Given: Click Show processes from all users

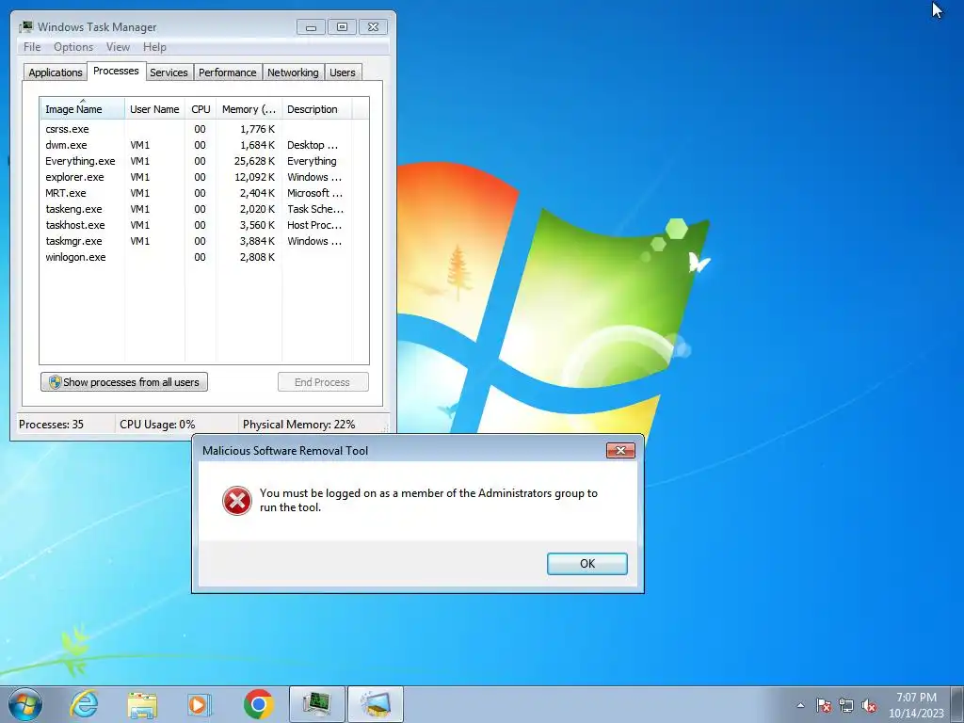Looking at the screenshot, I should pos(124,382).
